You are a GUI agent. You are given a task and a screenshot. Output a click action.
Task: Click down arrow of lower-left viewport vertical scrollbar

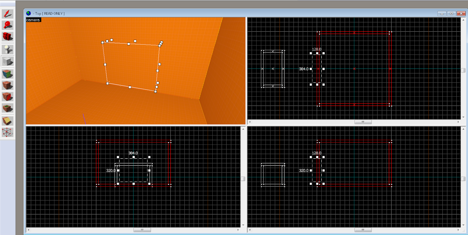243,225
